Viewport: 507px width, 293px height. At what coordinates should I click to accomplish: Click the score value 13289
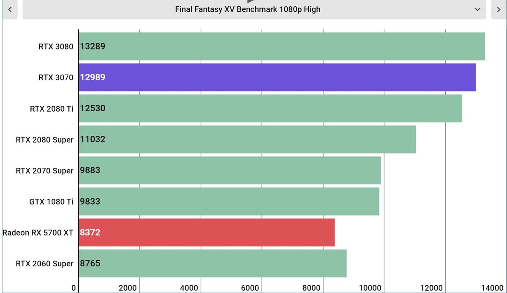pyautogui.click(x=93, y=47)
